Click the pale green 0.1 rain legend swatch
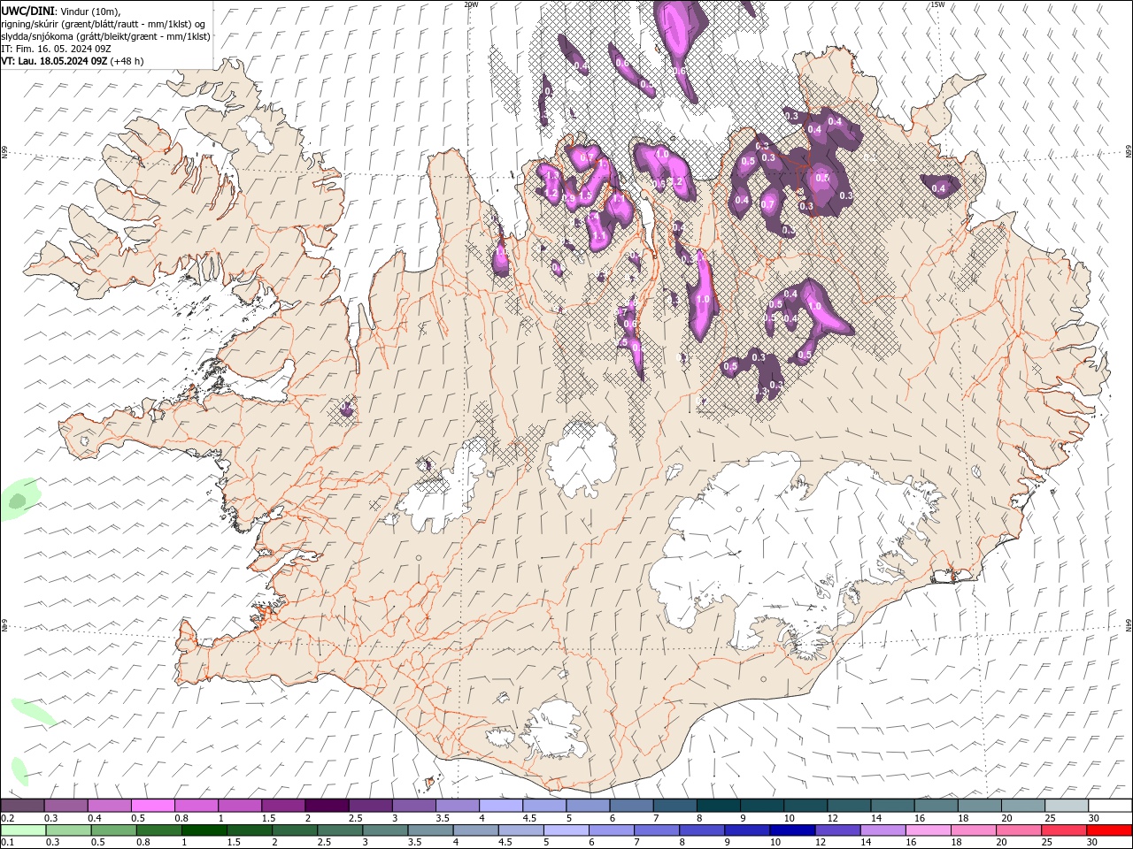 pyautogui.click(x=23, y=830)
